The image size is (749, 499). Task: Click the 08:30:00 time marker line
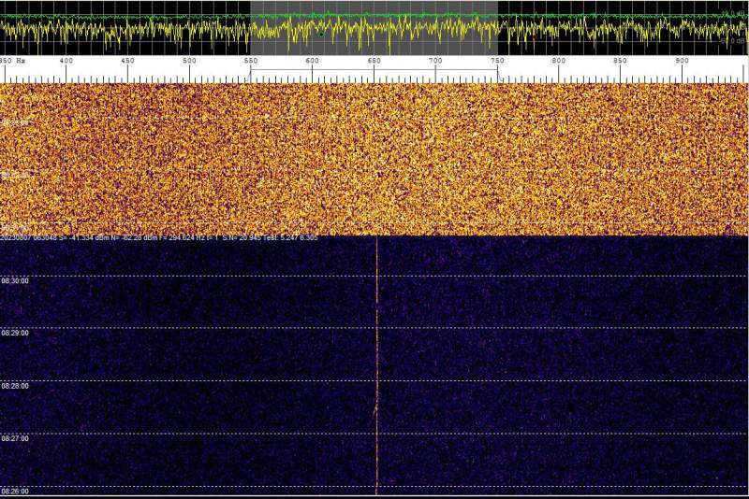click(16, 280)
